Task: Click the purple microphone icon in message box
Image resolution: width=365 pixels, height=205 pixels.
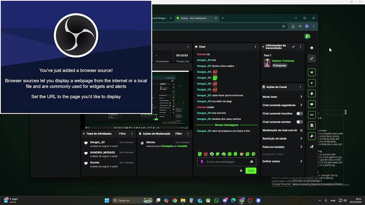Action: [202, 162]
